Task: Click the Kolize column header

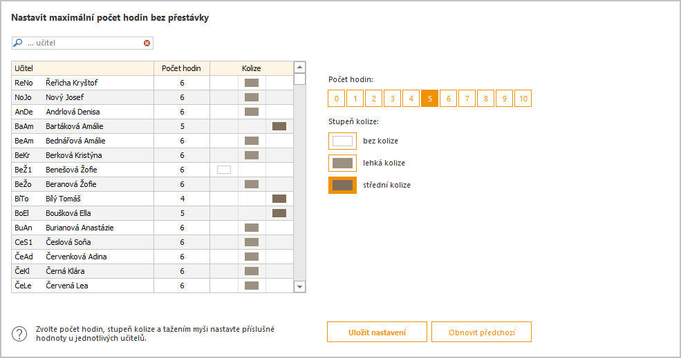Action: tap(252, 68)
